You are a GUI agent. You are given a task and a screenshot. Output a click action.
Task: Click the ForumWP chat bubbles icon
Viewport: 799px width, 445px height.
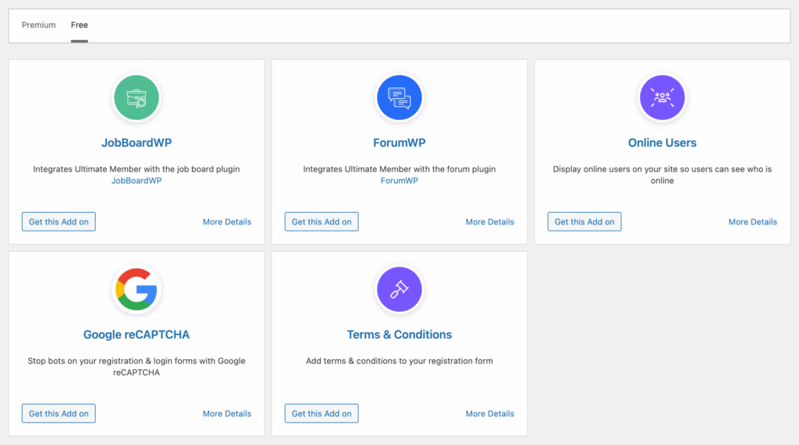[399, 97]
